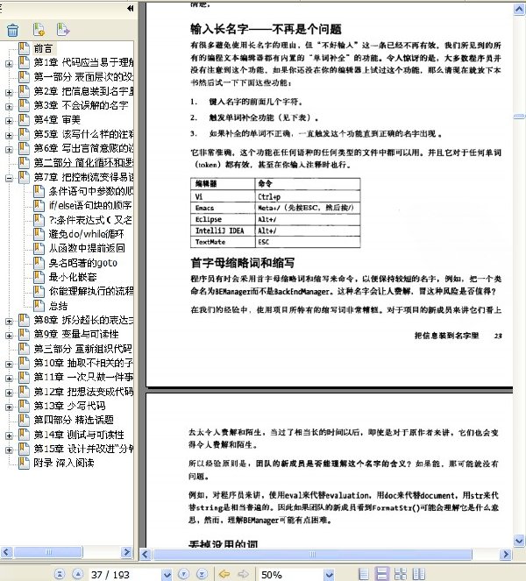Open the zoom level dropdown
Image resolution: width=526 pixels, height=581 pixels.
pyautogui.click(x=329, y=574)
